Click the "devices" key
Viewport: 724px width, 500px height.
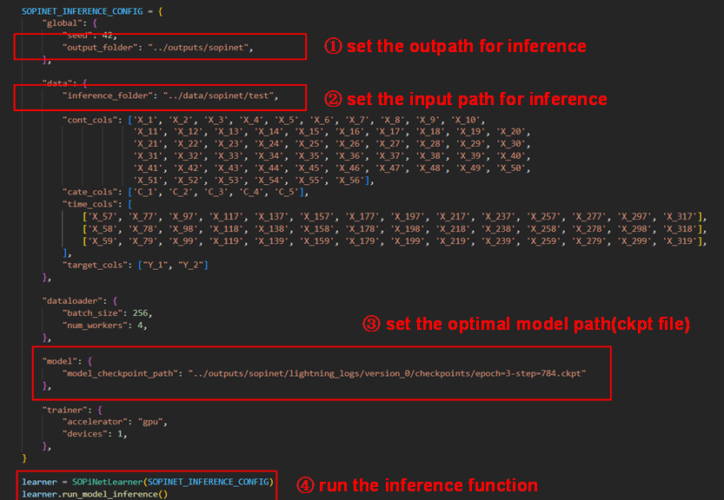87,433
